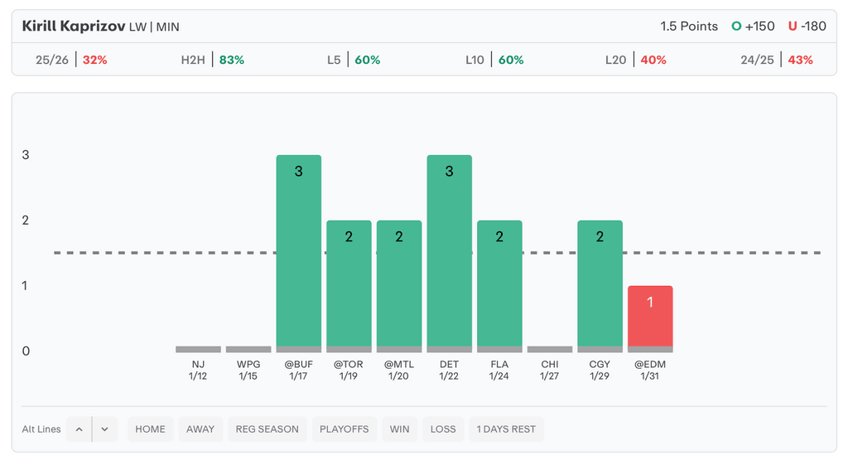Screen dimensions: 848x465
Task: Filter games by LOSS
Action: coord(443,429)
